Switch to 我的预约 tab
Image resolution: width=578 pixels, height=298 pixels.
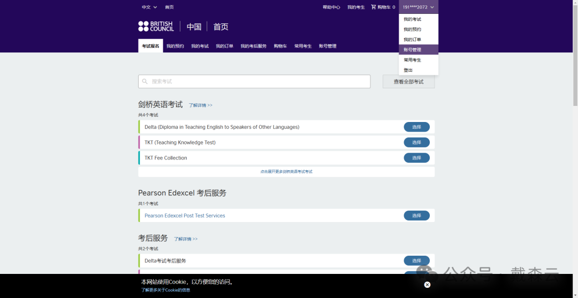tap(175, 46)
